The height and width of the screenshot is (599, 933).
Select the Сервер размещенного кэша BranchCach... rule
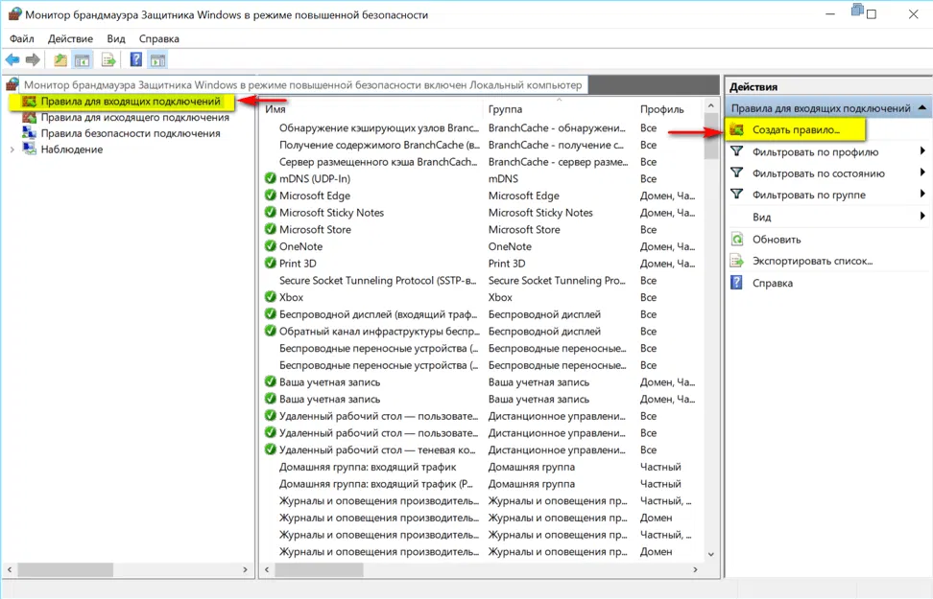tap(482, 162)
